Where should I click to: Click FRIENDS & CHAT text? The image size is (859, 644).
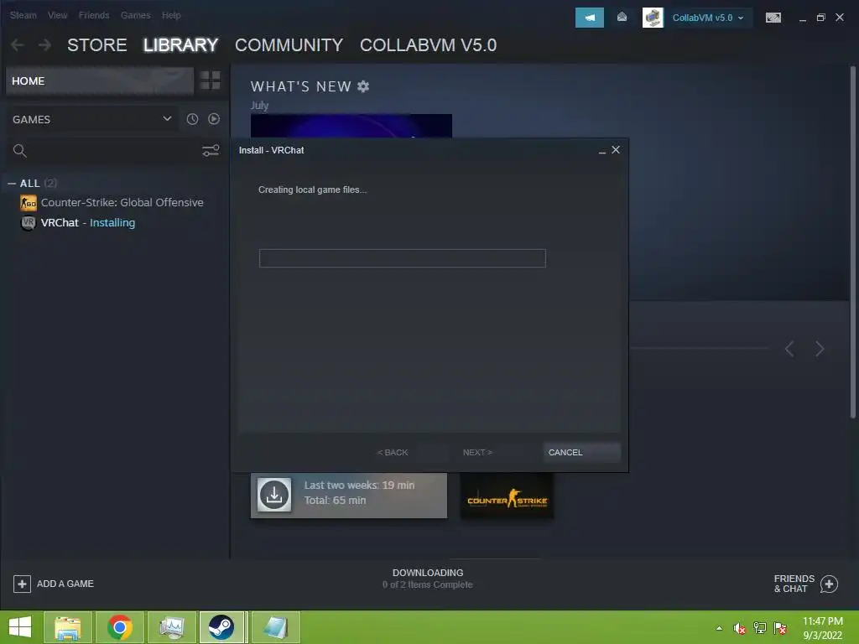click(x=794, y=584)
